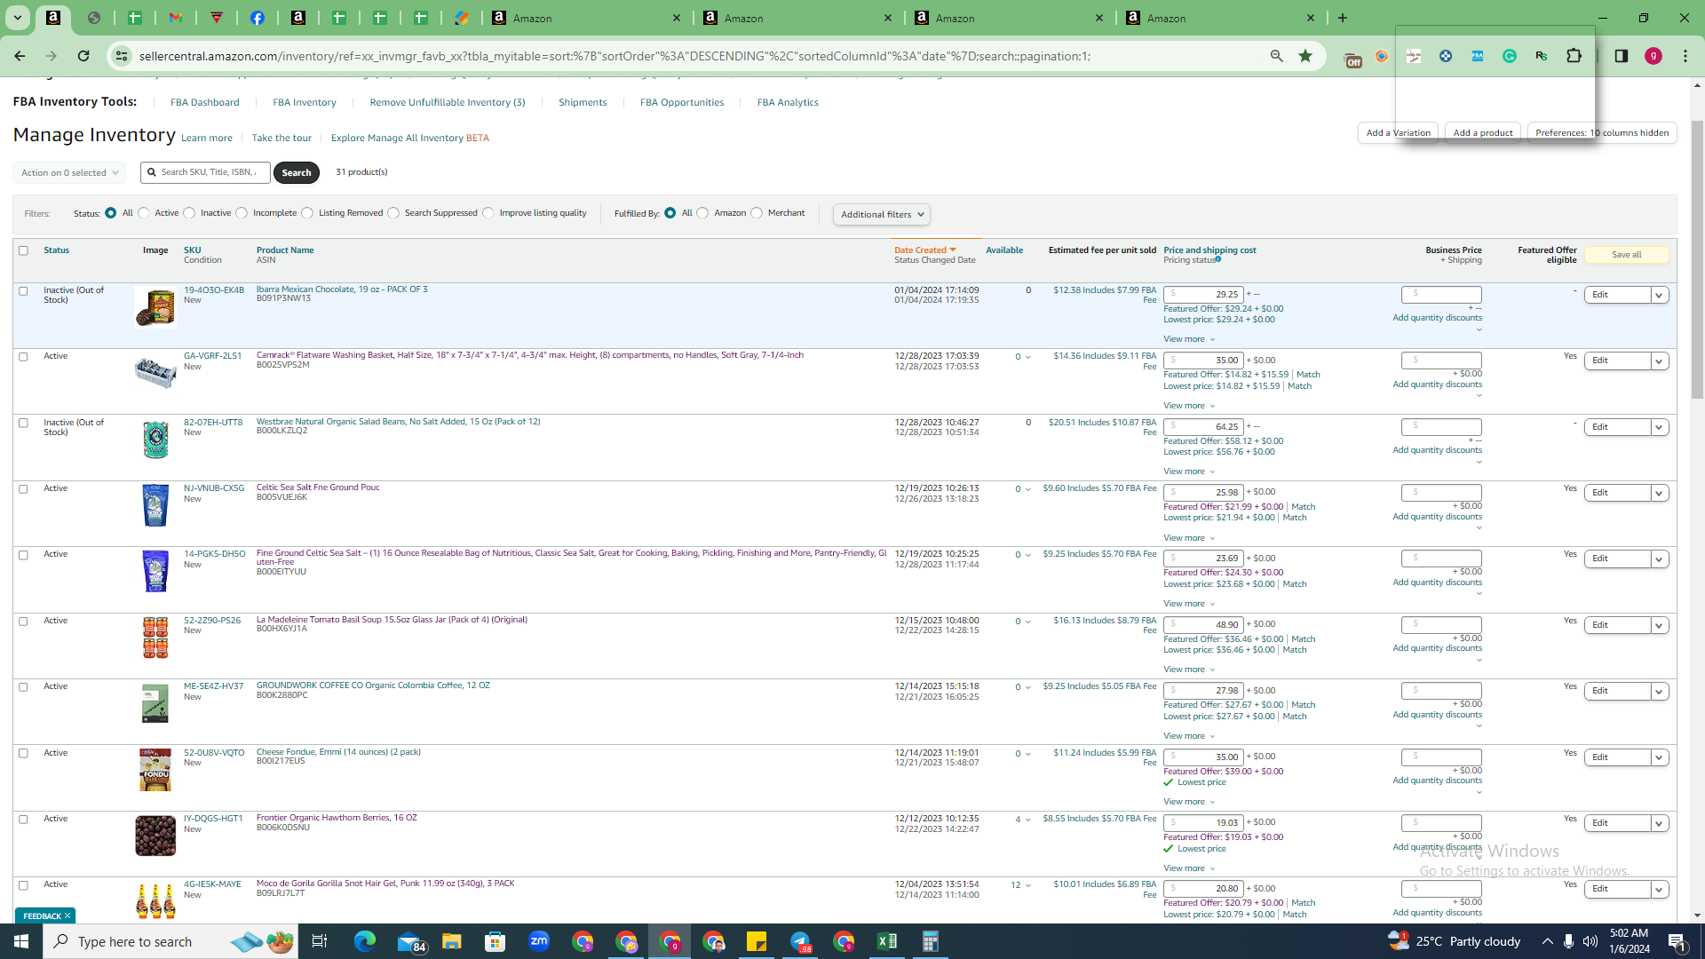The height and width of the screenshot is (959, 1705).
Task: Choose Fulfilled By Merchant radio option
Action: (x=757, y=213)
